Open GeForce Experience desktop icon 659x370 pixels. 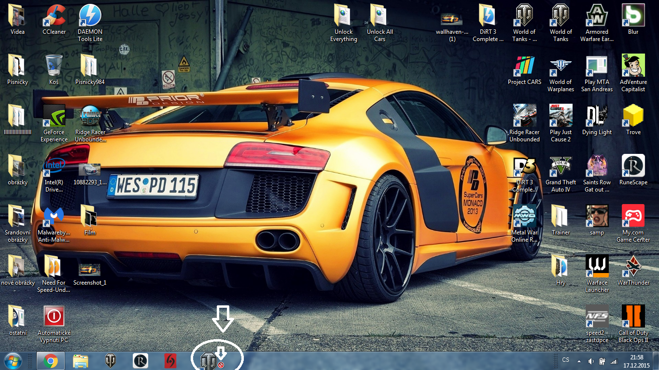[x=54, y=116]
